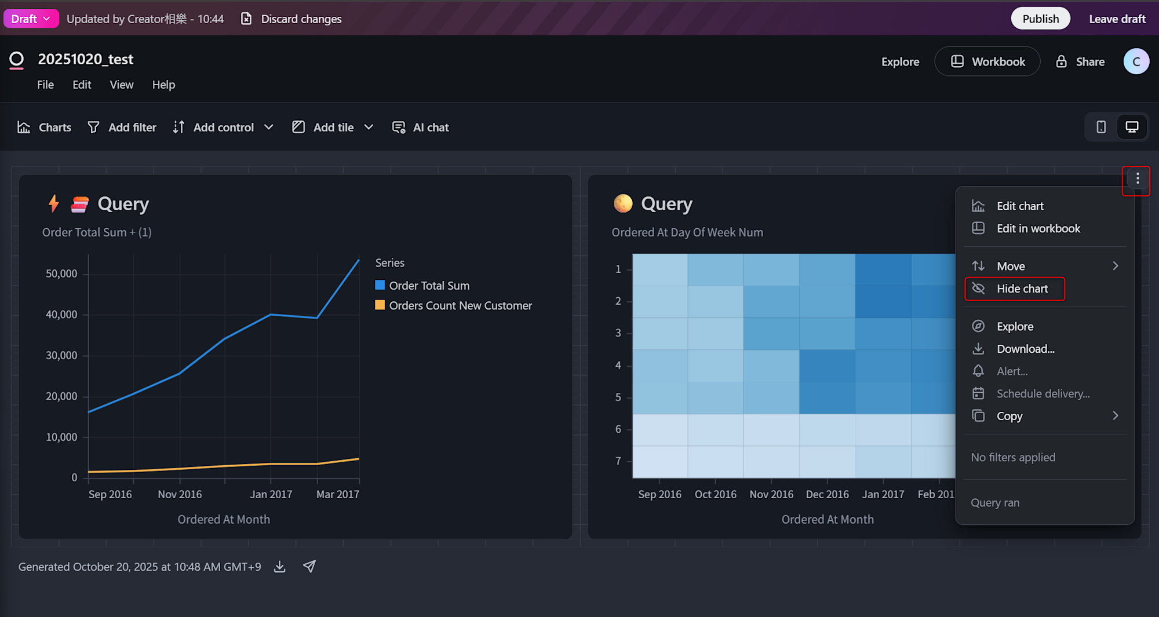Screen dimensions: 1159x617
Task: Click Add filter in the toolbar
Action: pos(122,127)
